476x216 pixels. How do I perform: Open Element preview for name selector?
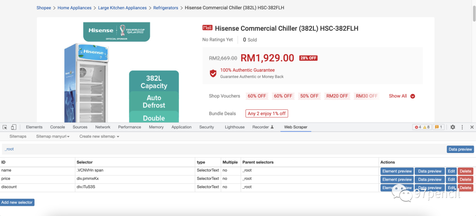(397, 171)
